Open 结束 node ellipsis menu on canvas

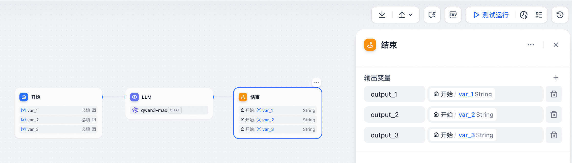pos(316,82)
